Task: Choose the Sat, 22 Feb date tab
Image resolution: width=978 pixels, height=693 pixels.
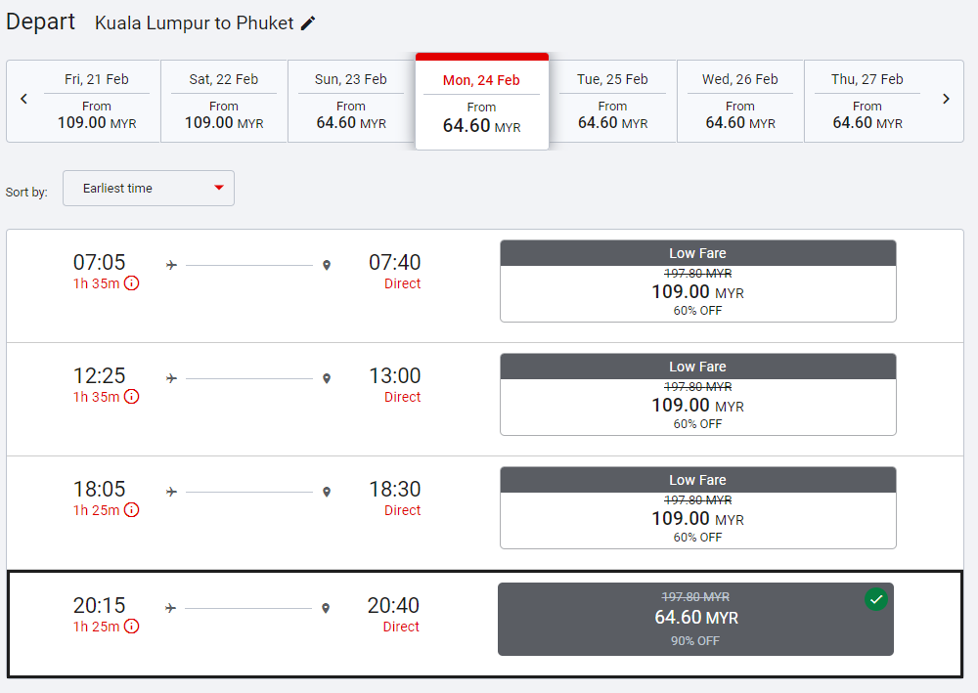Action: [x=224, y=102]
